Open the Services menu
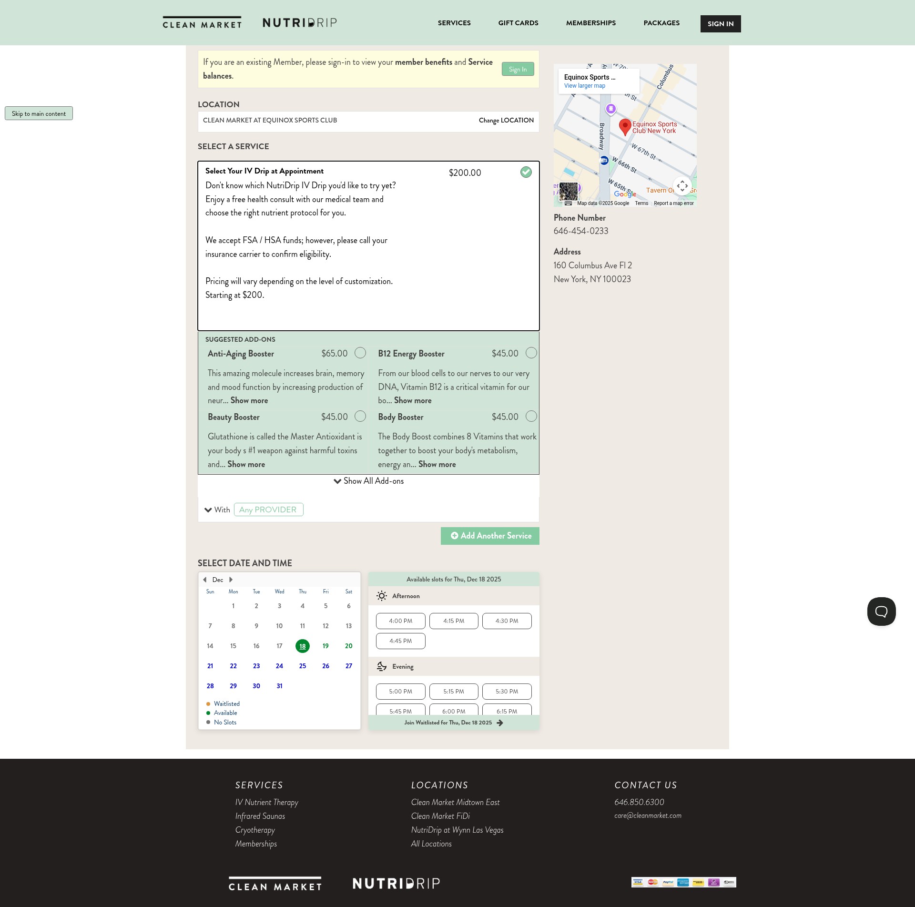This screenshot has height=907, width=915. (x=454, y=23)
